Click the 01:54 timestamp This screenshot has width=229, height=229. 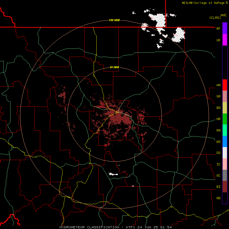pyautogui.click(x=166, y=227)
